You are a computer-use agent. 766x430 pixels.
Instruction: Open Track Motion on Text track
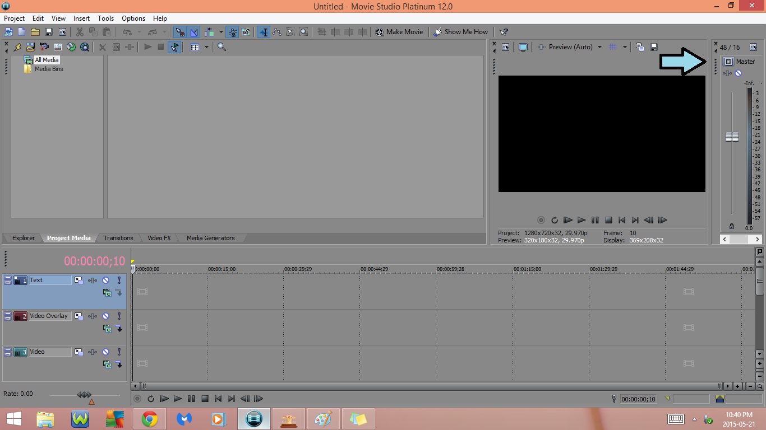[79, 280]
